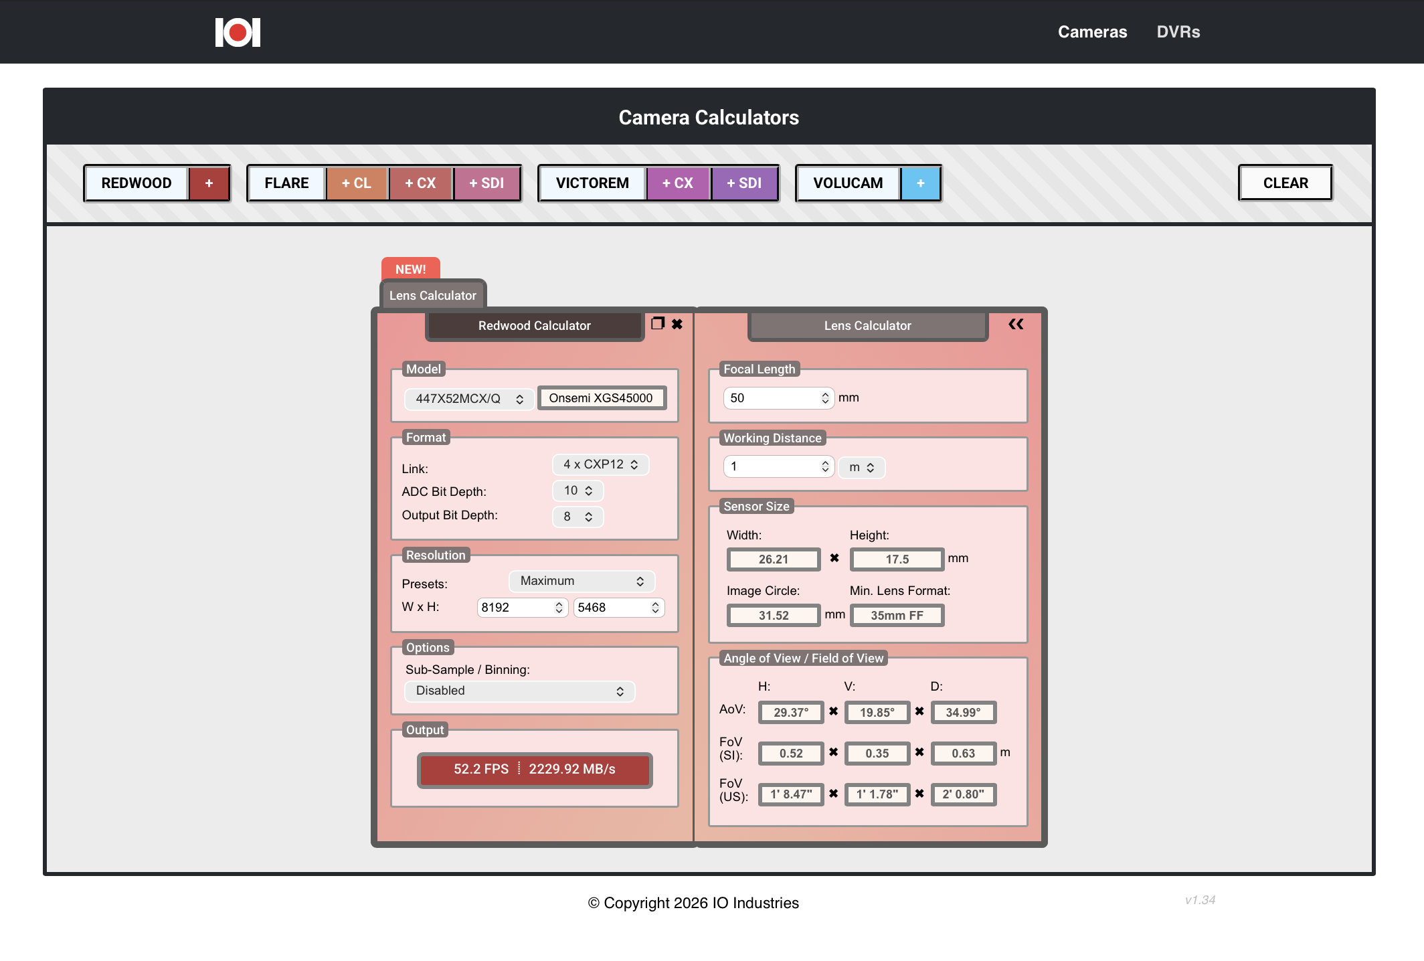The height and width of the screenshot is (961, 1424).
Task: Add a Victorem CX calculator
Action: [x=678, y=183]
